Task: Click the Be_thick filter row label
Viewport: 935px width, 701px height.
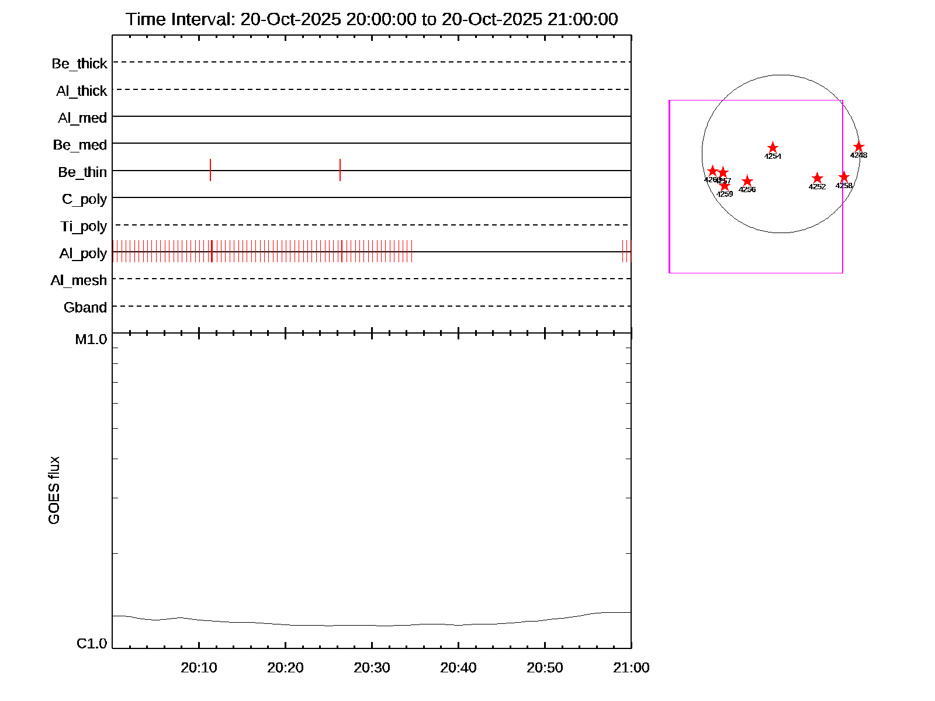Action: click(x=79, y=64)
